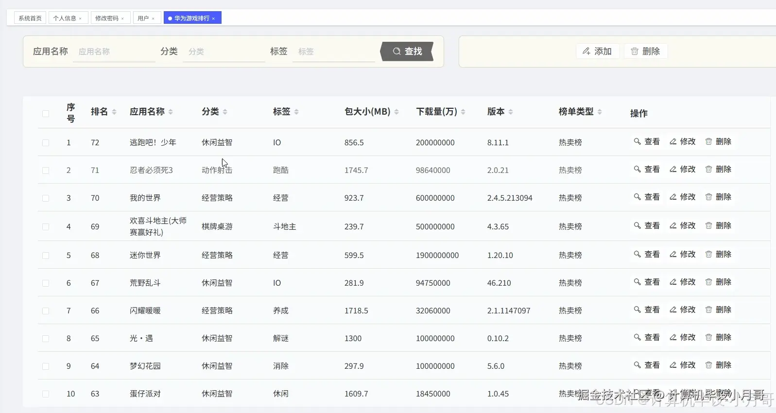Edit the 我的世界 entry

tap(682, 197)
